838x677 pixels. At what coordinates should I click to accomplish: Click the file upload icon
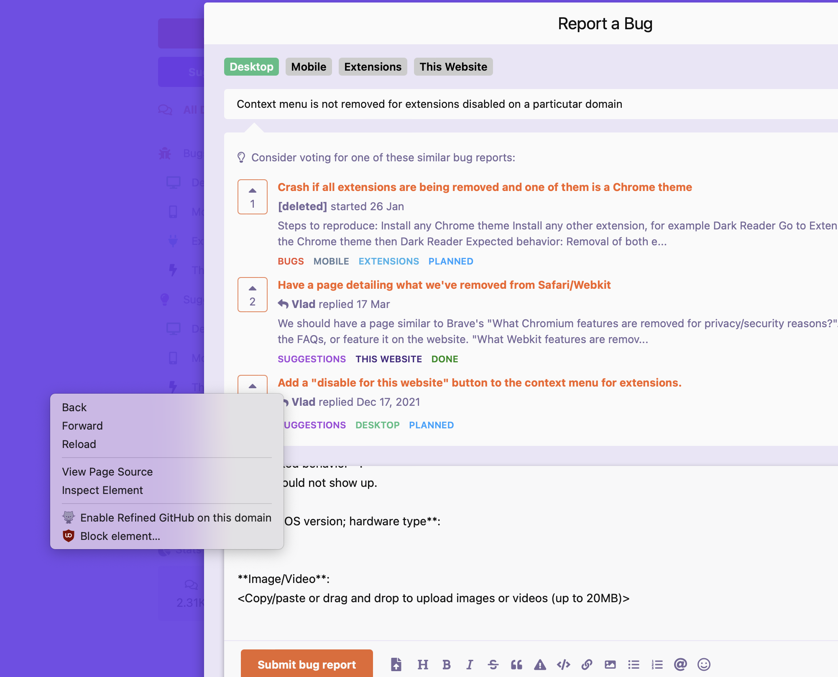[396, 664]
